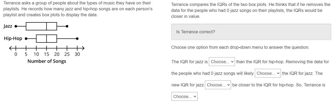The image size is (333, 107).
Task: Click the "Is Terrance correct?" question box
Action: (x=251, y=32)
